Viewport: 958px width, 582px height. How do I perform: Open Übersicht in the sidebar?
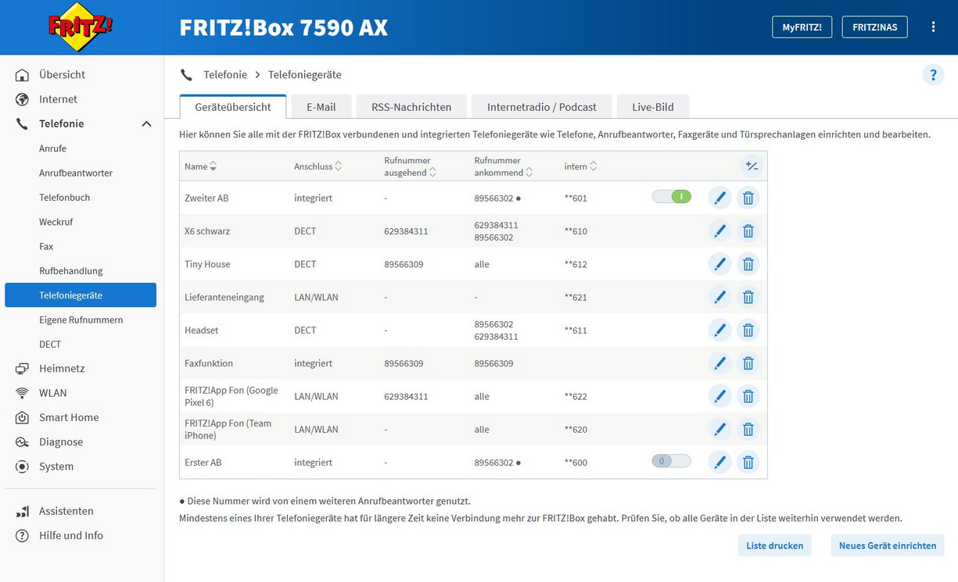coord(63,75)
